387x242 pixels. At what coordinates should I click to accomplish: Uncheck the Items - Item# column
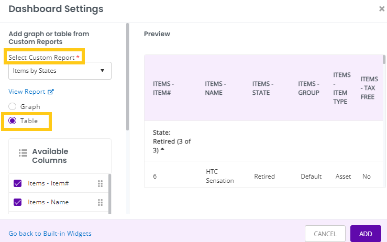(17, 183)
